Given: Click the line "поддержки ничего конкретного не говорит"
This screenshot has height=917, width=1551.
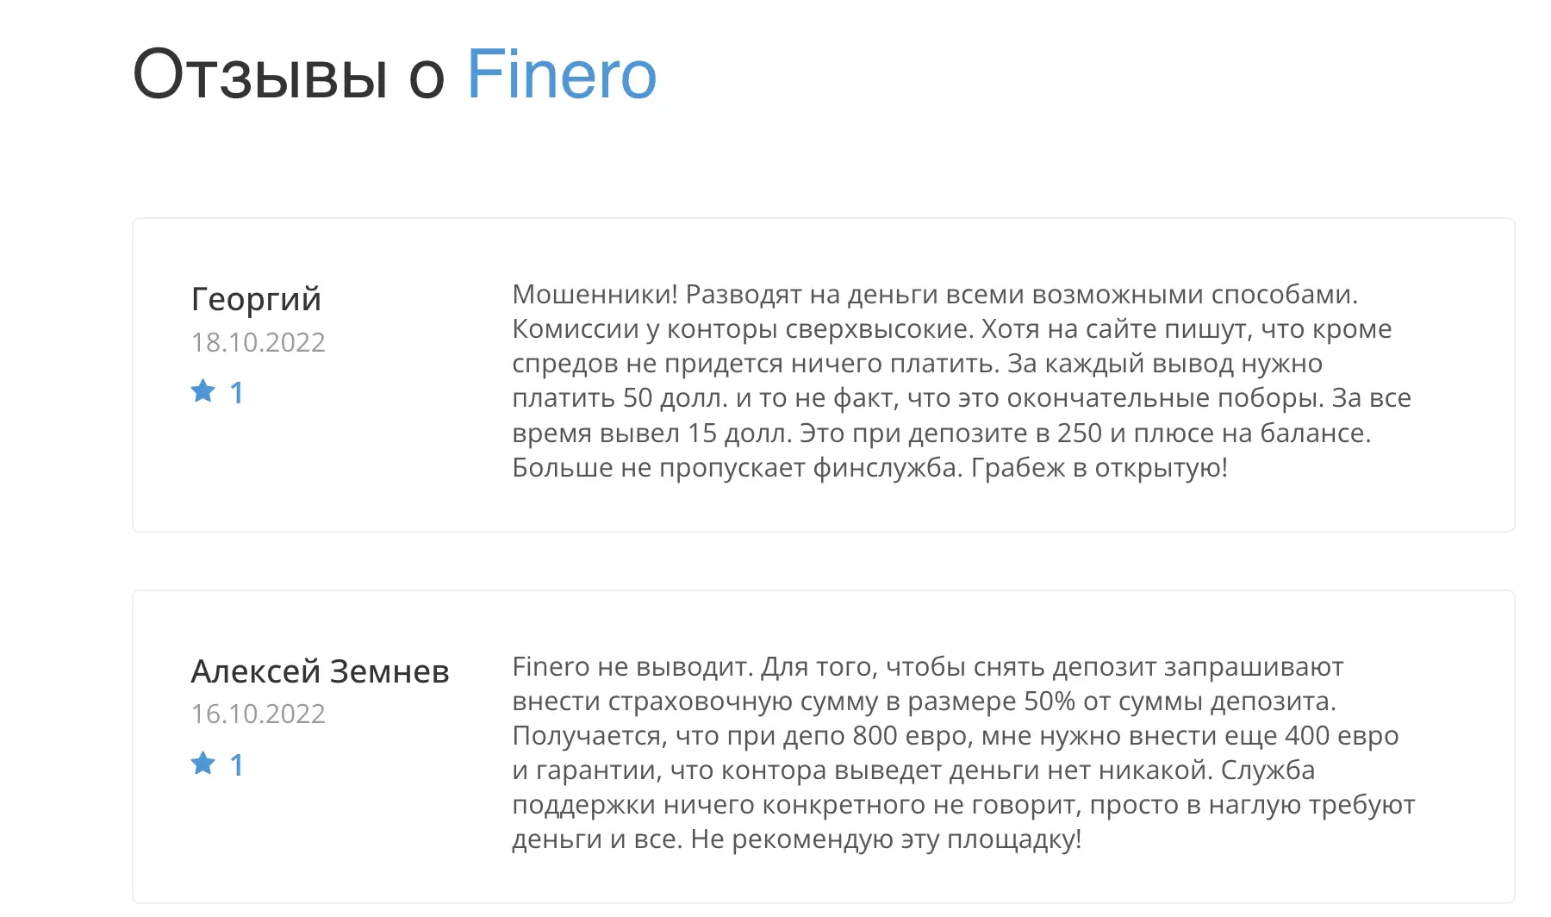Looking at the screenshot, I should point(963,805).
